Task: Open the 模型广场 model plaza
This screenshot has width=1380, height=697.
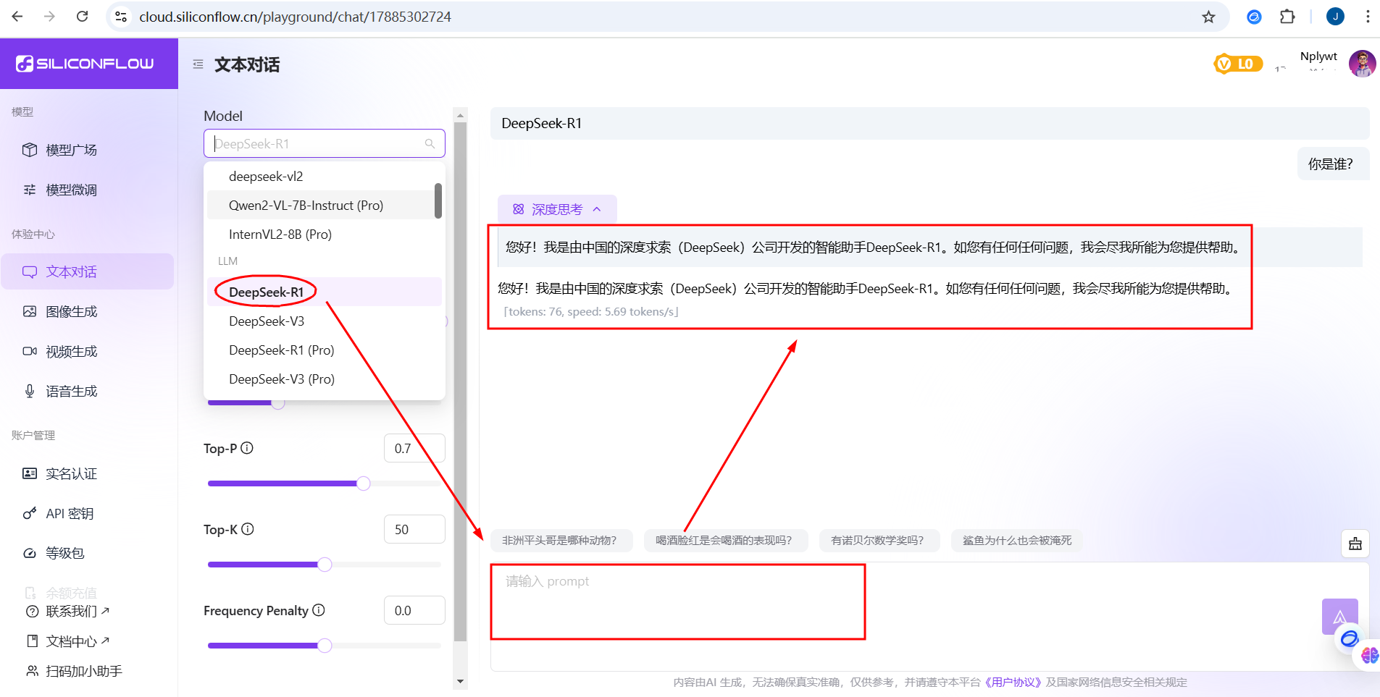Action: pyautogui.click(x=70, y=150)
